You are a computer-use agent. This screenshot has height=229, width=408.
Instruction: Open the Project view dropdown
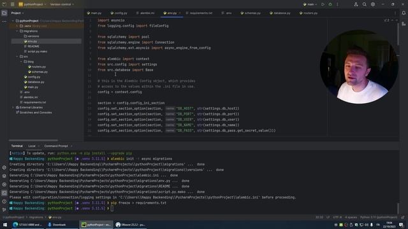tap(17, 13)
